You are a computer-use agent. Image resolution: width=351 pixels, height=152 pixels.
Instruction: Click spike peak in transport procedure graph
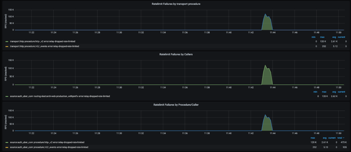265,15
